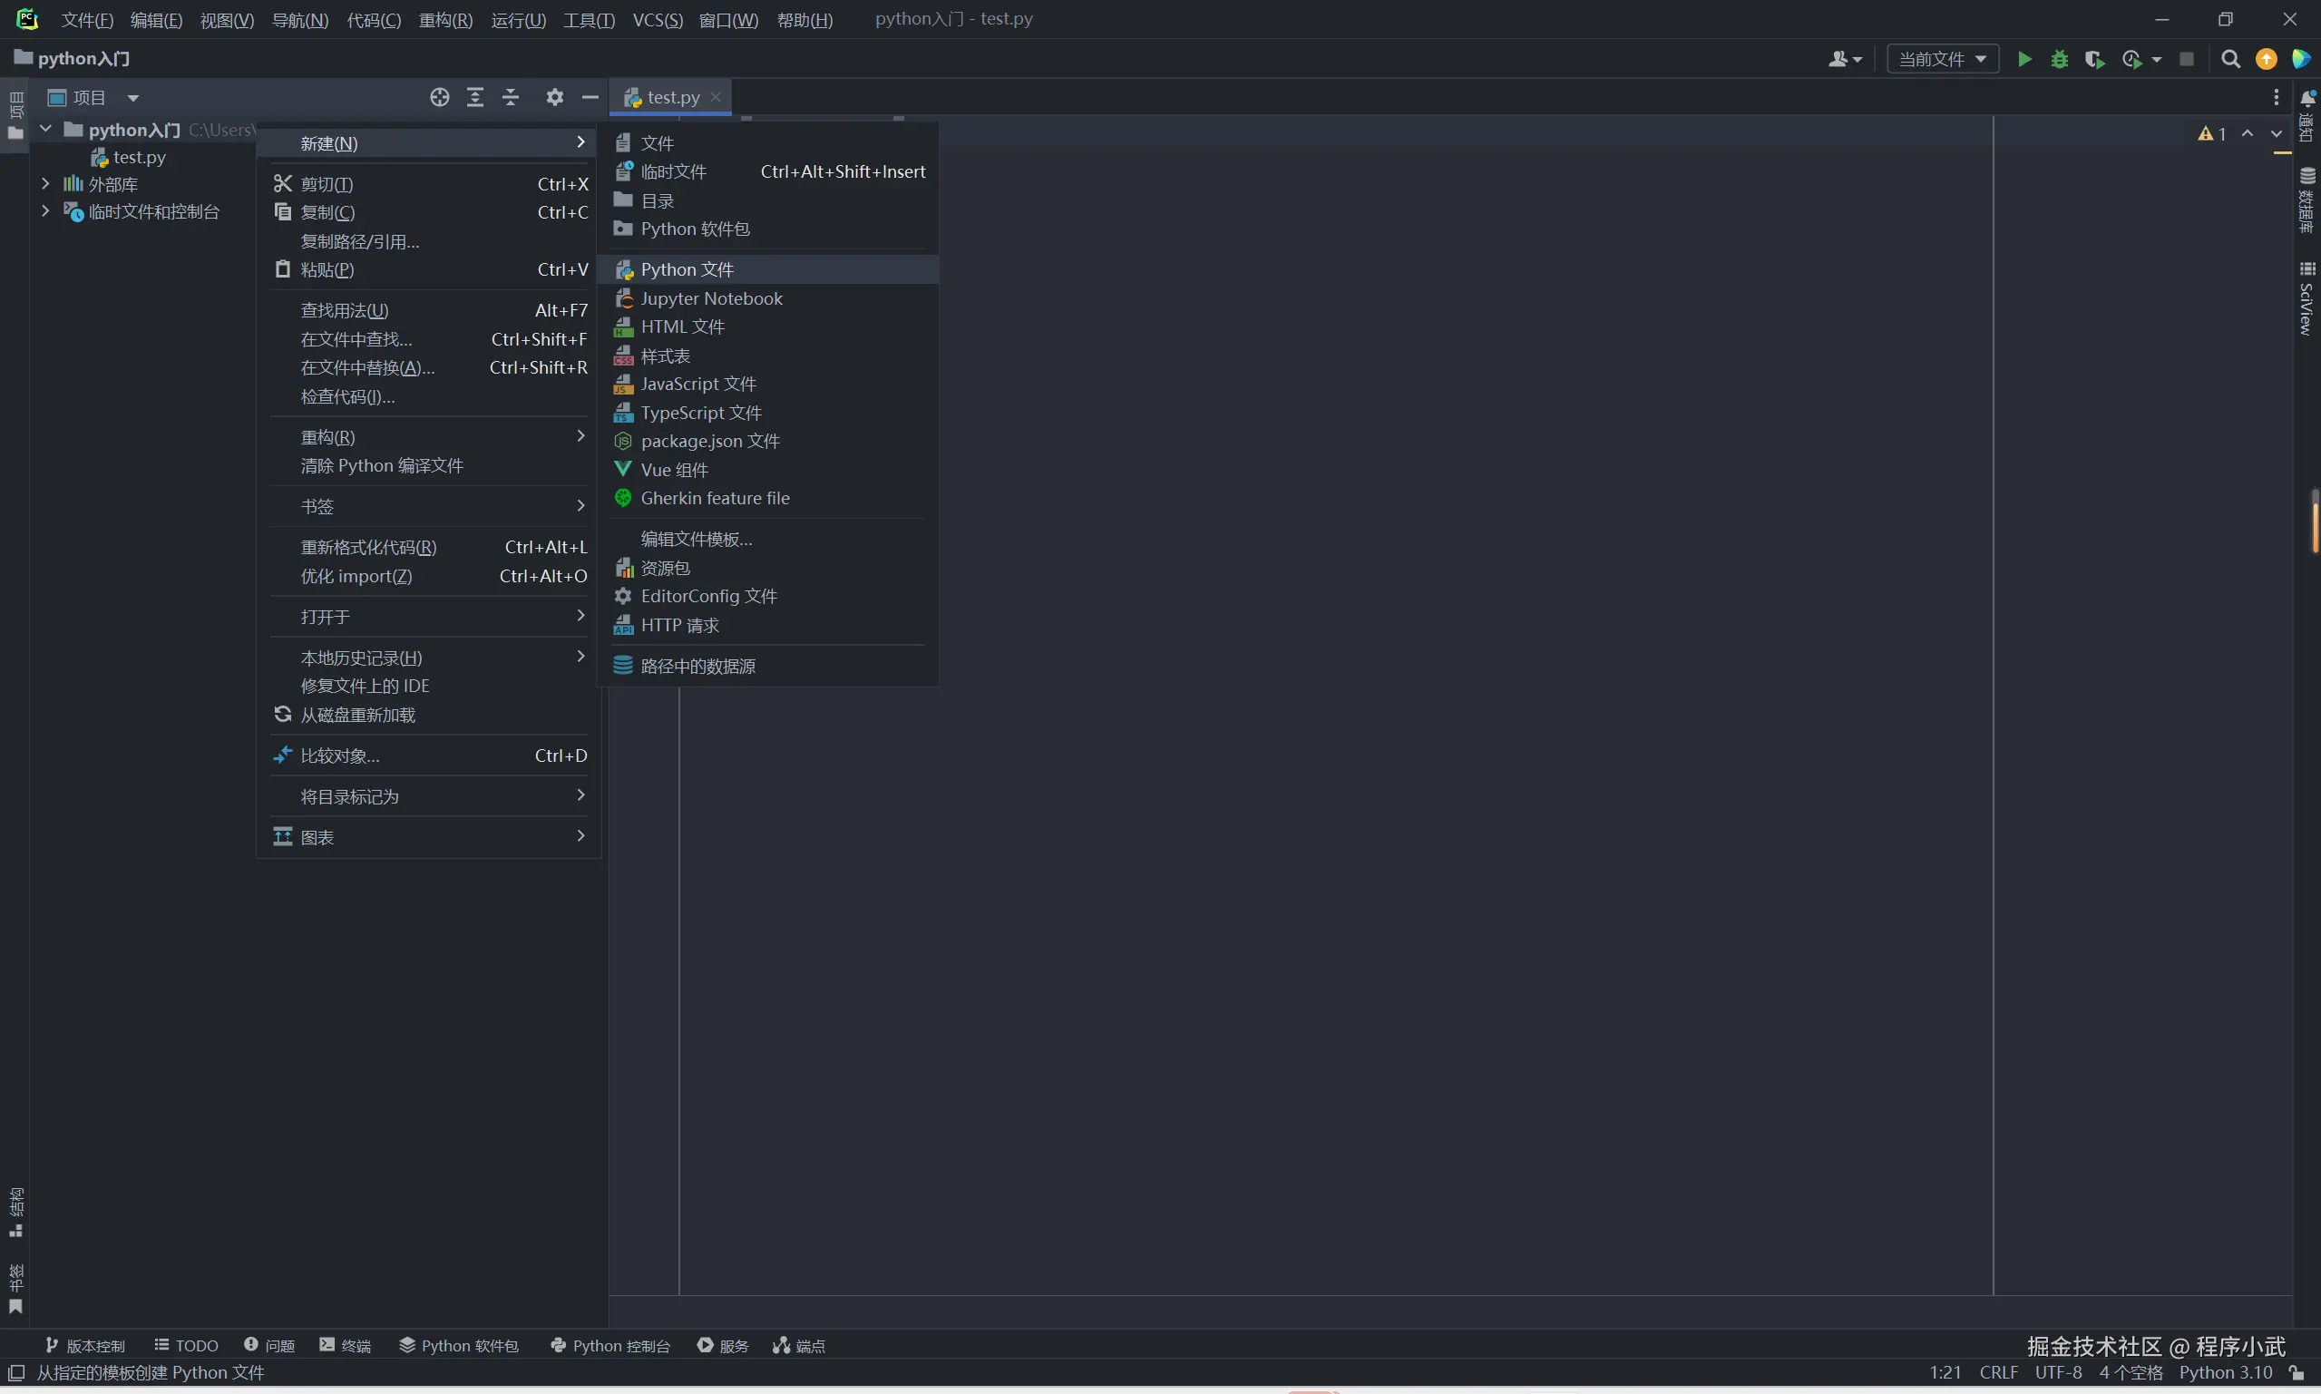Toggle tool window bars icon bottom-left
This screenshot has height=1394, width=2321.
click(x=16, y=1372)
